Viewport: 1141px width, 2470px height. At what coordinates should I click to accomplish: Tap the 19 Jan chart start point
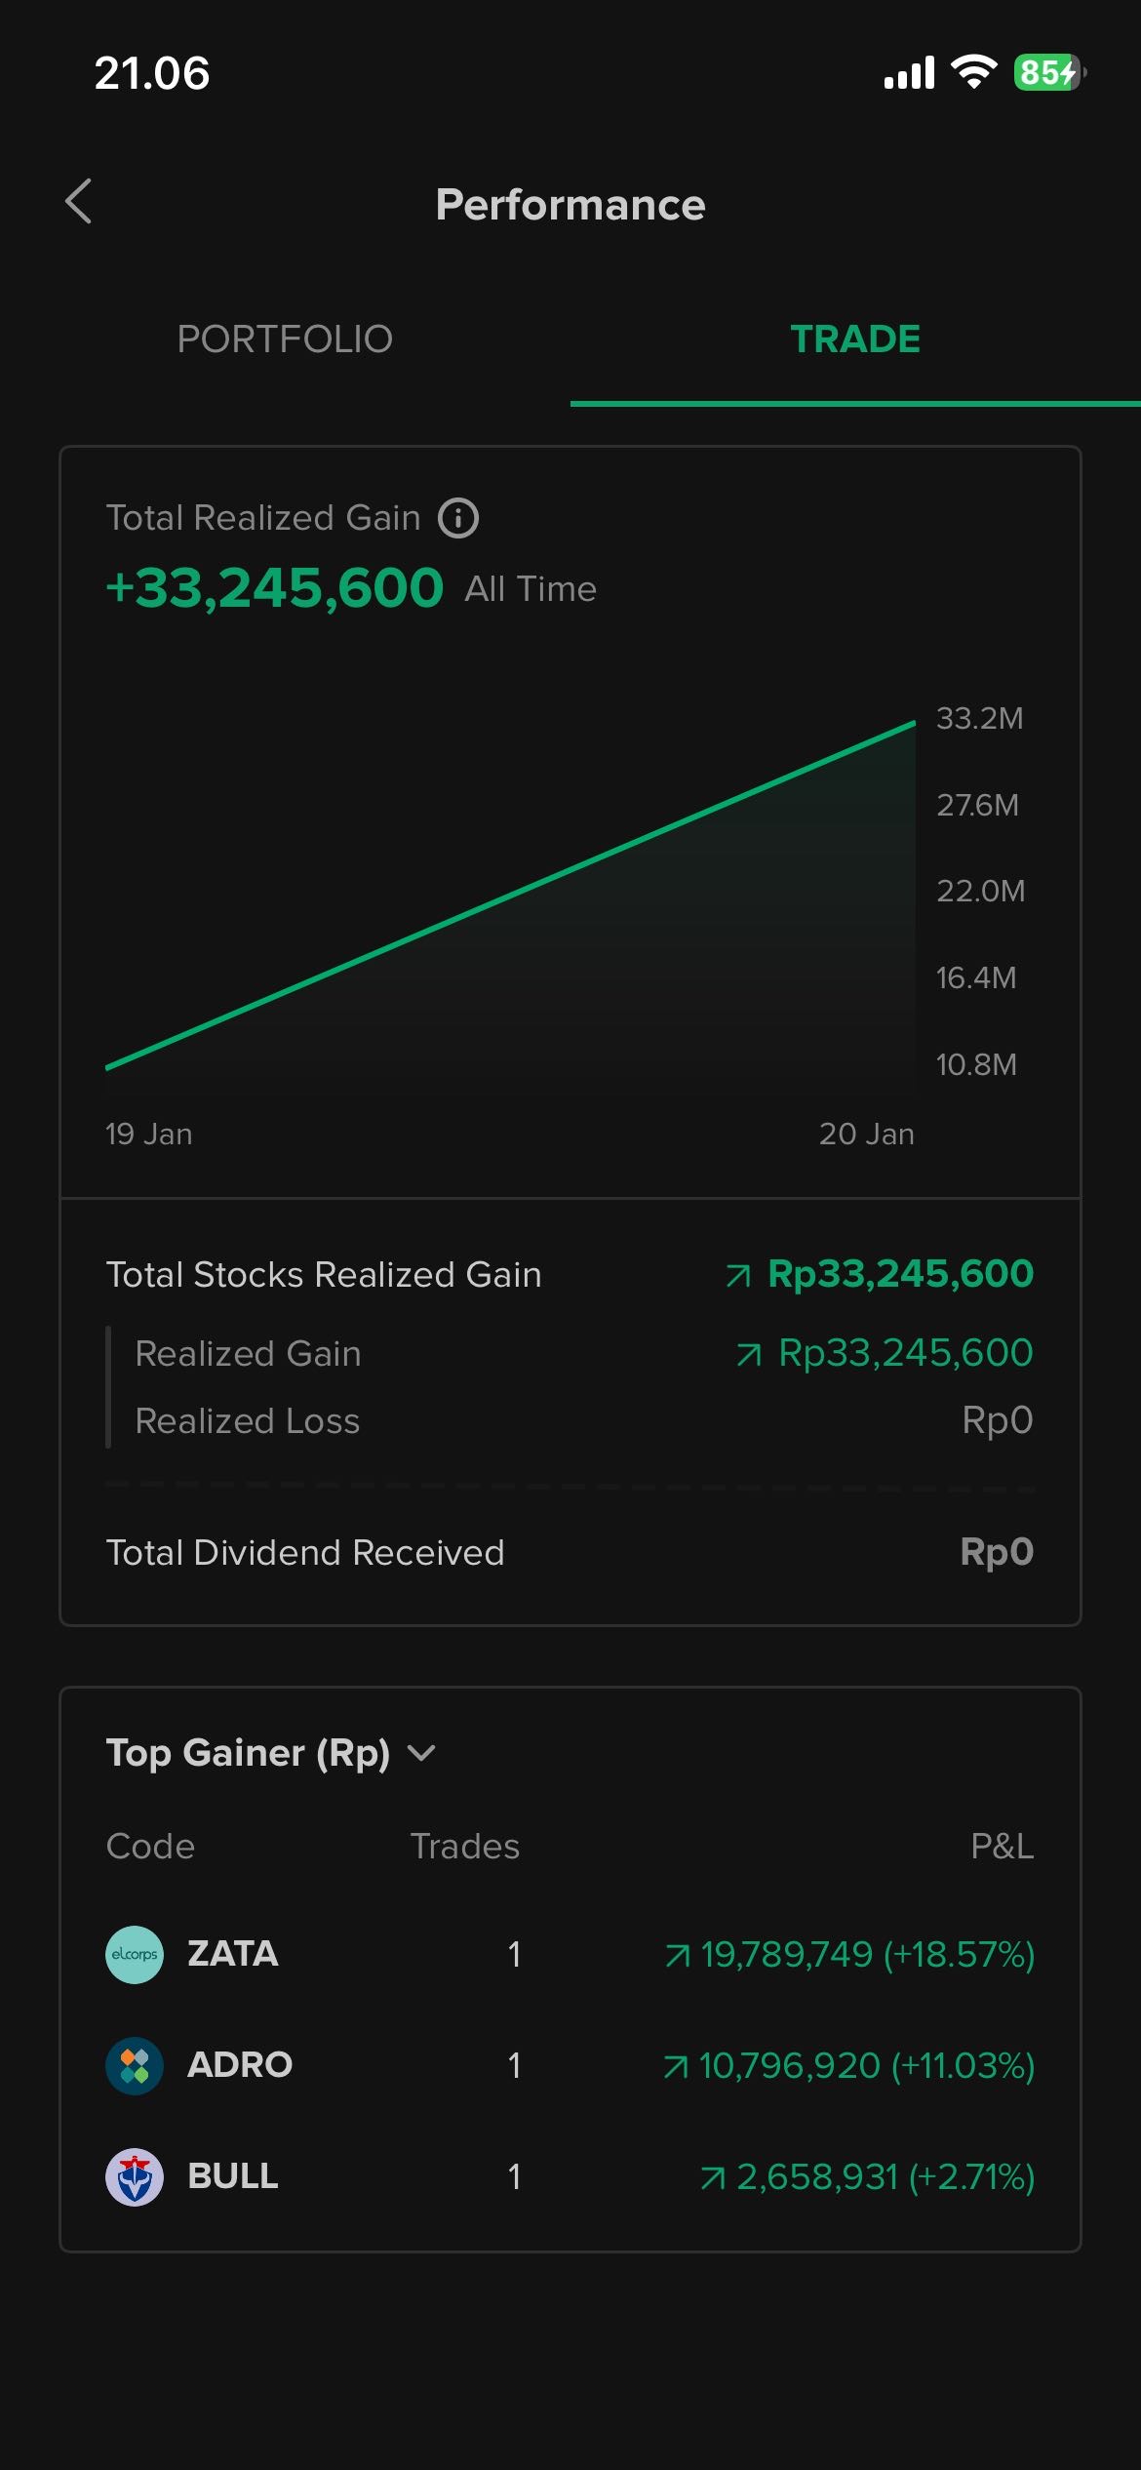[107, 1067]
